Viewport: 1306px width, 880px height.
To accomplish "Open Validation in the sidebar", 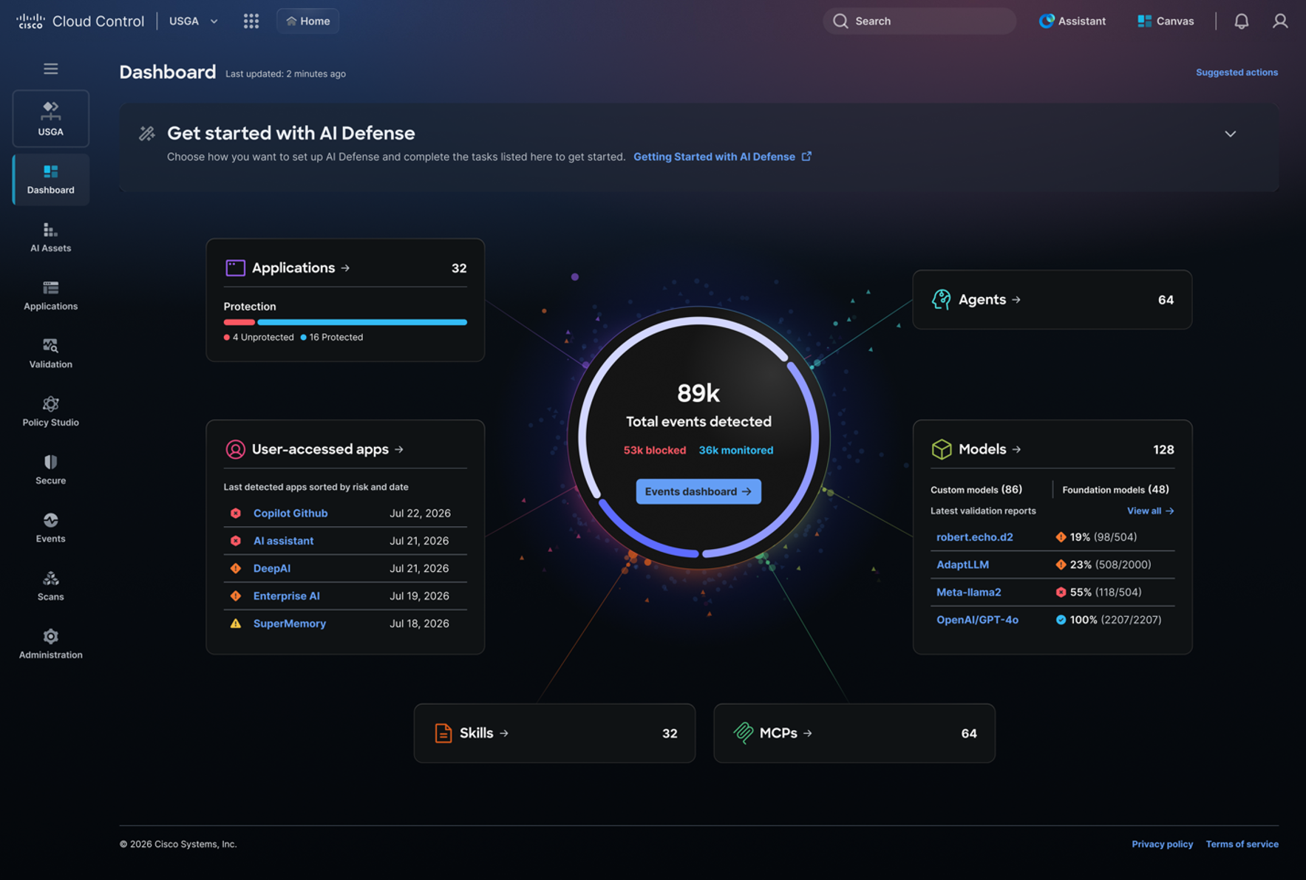I will [x=50, y=353].
